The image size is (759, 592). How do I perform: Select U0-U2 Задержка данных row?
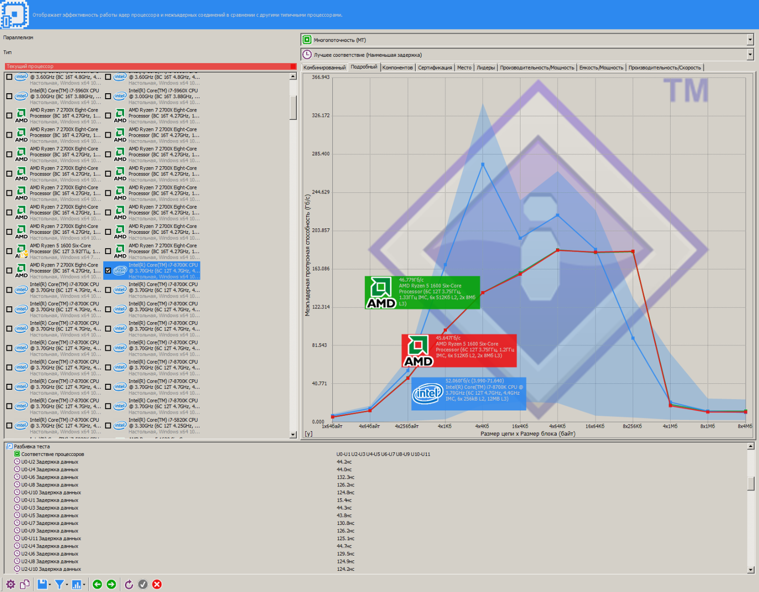pyautogui.click(x=49, y=462)
